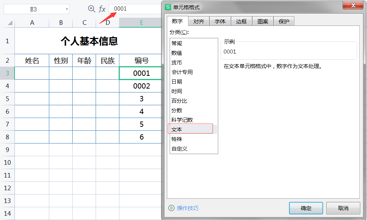Switch to the 边框 tab
Screen dimensions: 367x220
241,22
